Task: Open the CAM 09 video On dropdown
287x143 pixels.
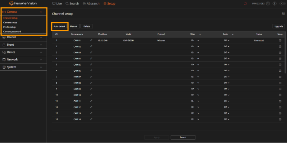Action: pyautogui.click(x=195, y=89)
